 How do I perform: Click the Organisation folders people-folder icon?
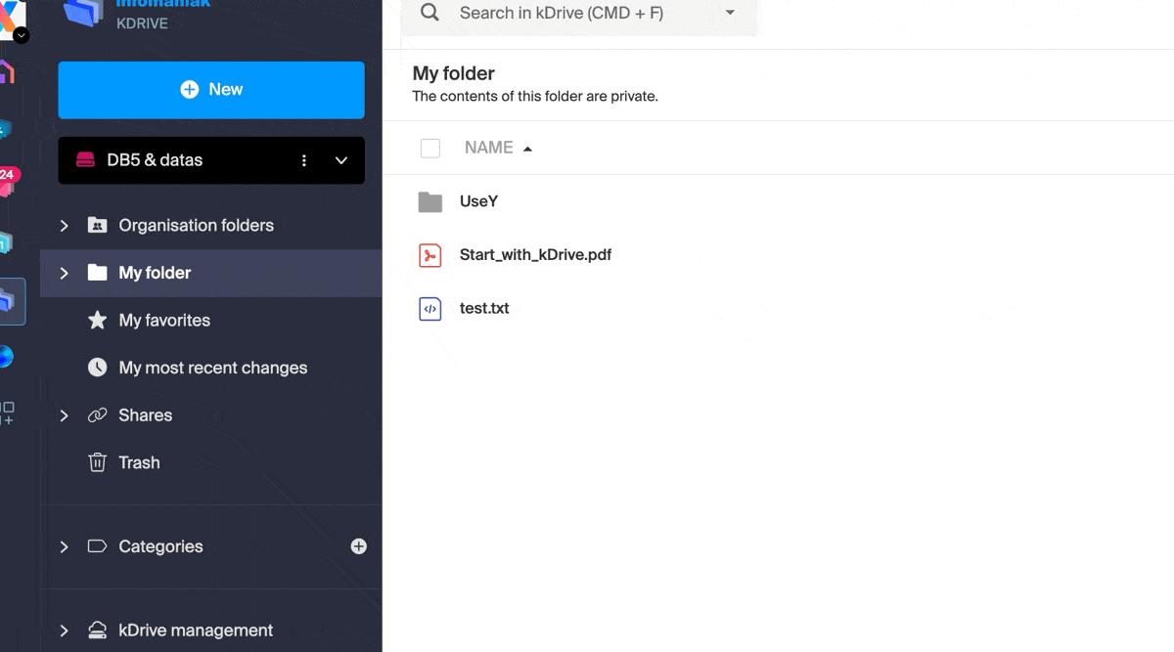[97, 225]
